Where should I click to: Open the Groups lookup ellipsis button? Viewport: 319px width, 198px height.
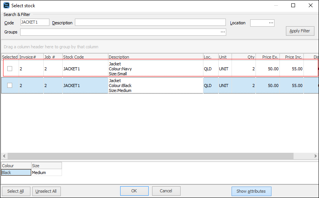coord(223,32)
